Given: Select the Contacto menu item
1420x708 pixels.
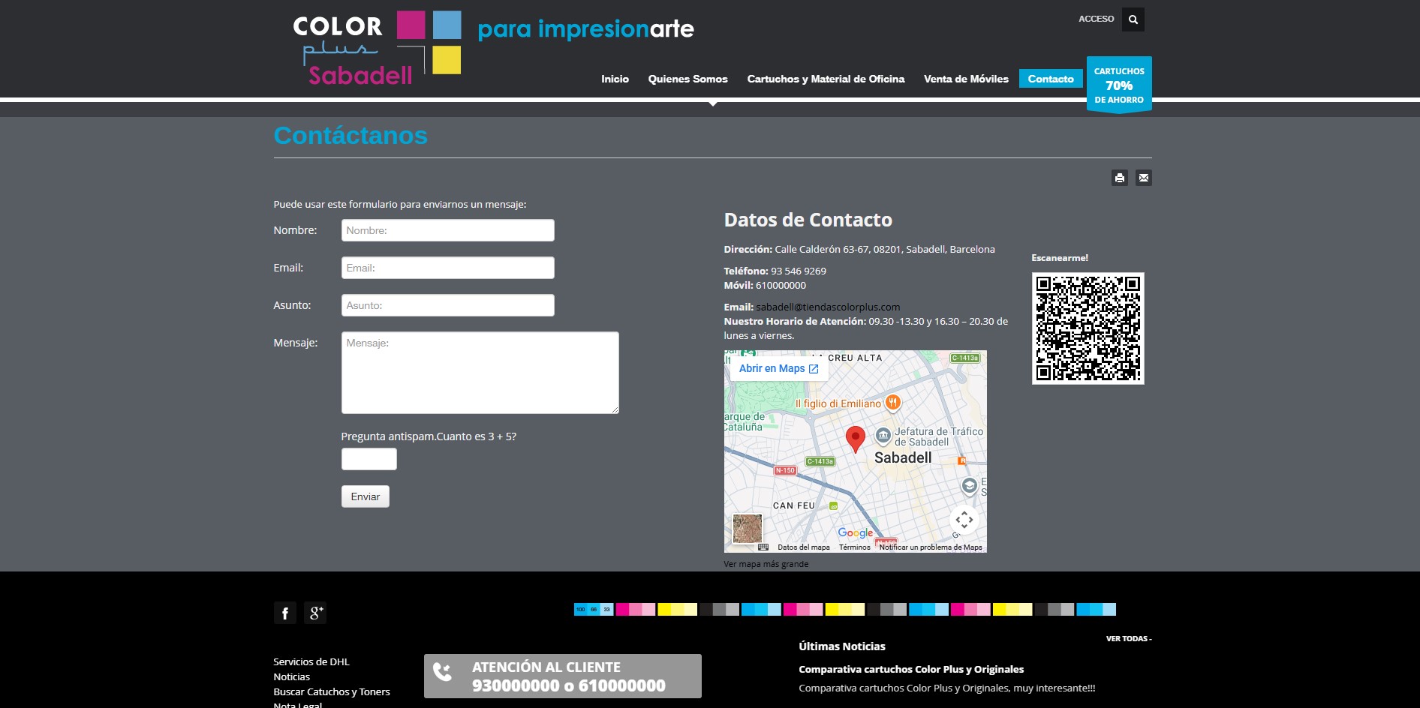Looking at the screenshot, I should coord(1051,79).
